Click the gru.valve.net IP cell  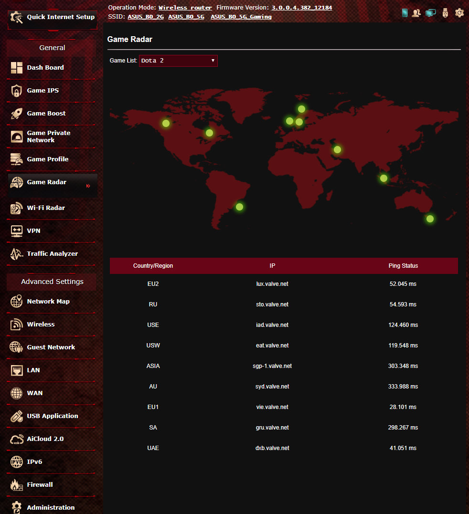[x=272, y=428]
